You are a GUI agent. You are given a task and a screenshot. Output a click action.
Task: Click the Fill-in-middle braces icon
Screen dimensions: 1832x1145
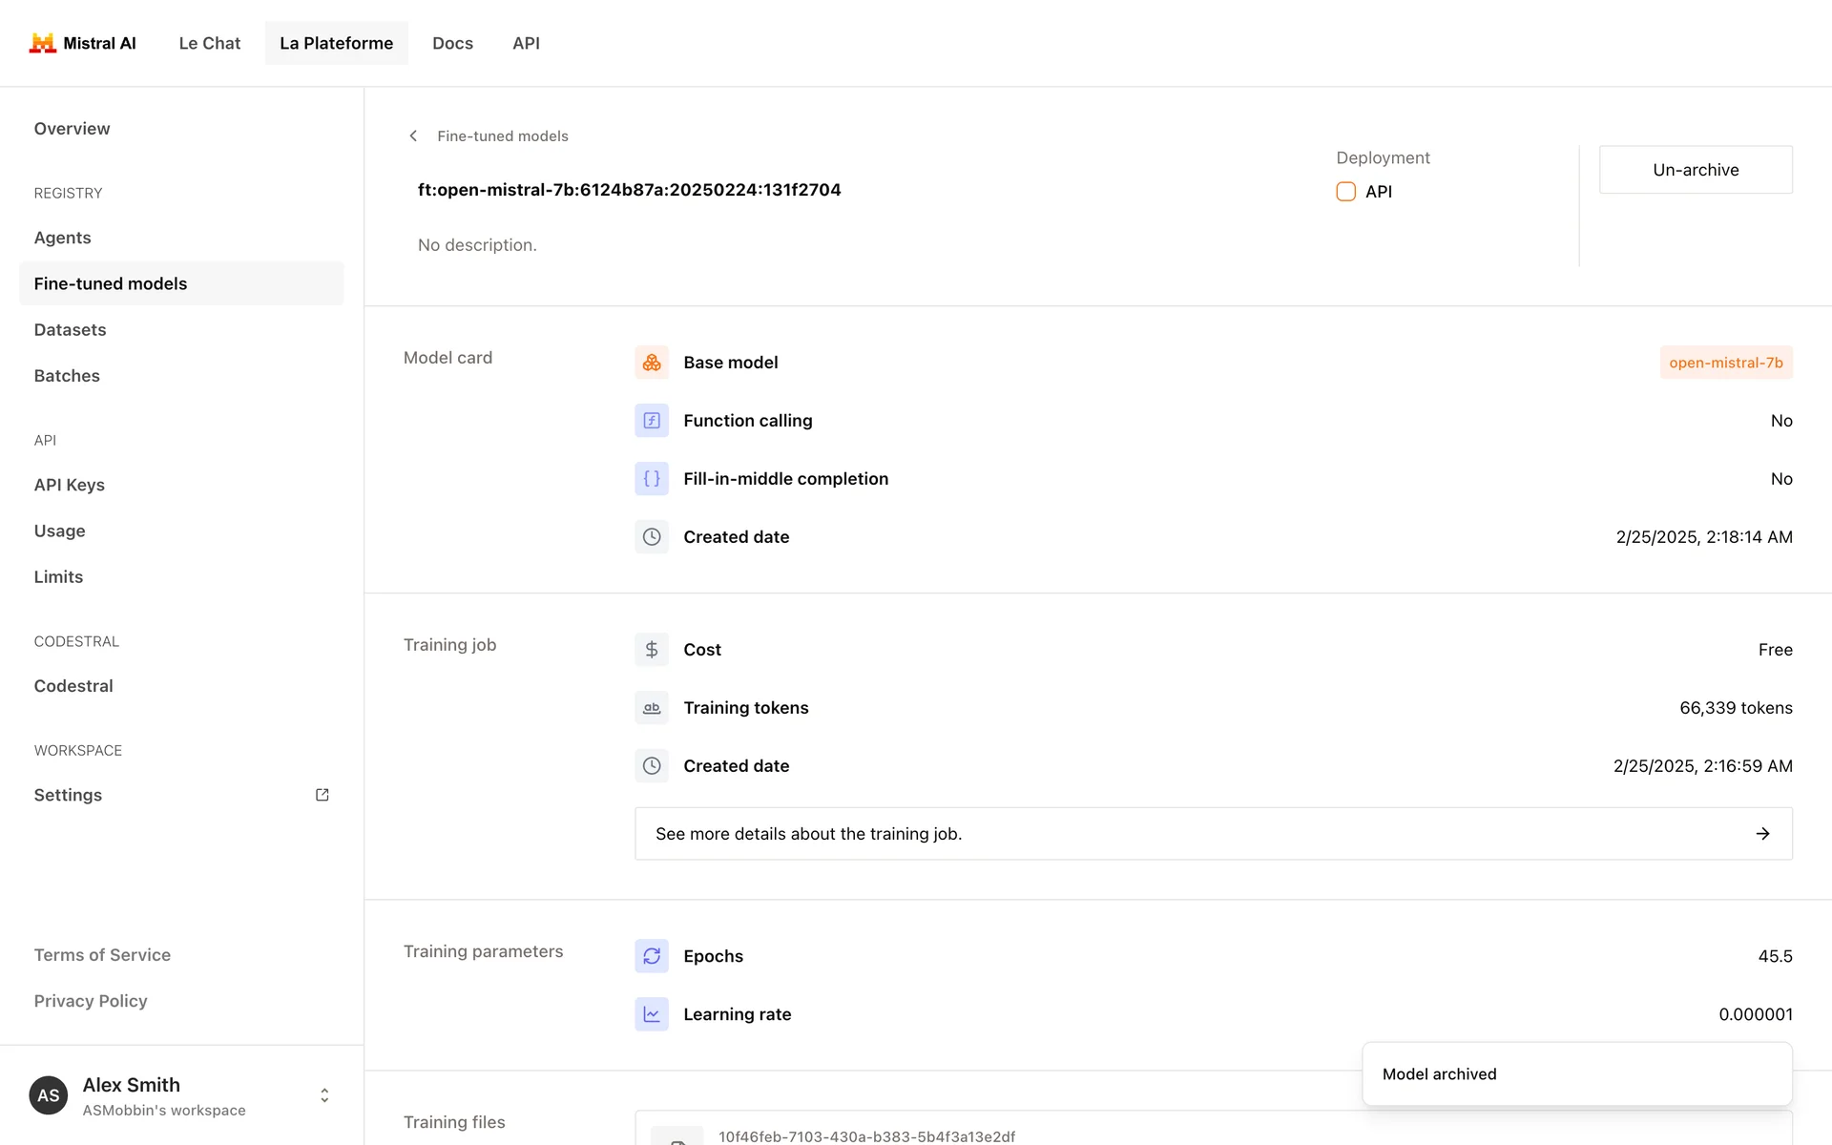point(652,479)
